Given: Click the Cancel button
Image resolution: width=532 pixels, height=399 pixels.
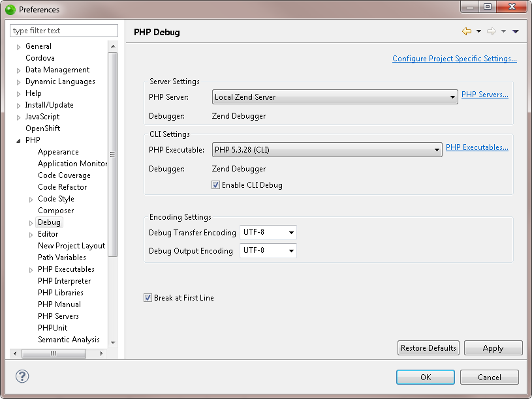Looking at the screenshot, I should (x=490, y=377).
